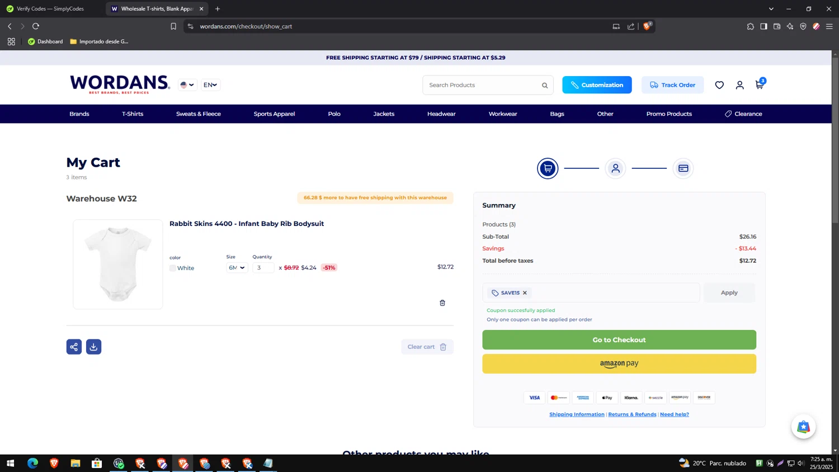This screenshot has height=472, width=839.
Task: Download the cart with download icon
Action: coord(93,347)
